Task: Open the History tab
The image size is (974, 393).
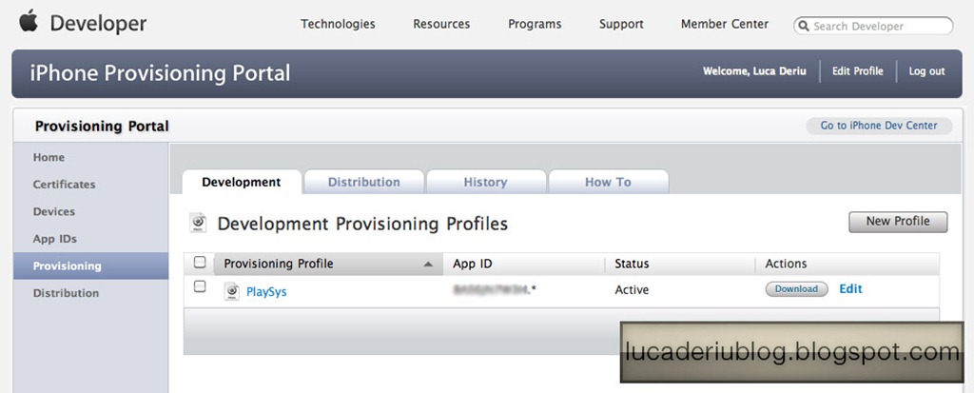Action: point(485,182)
